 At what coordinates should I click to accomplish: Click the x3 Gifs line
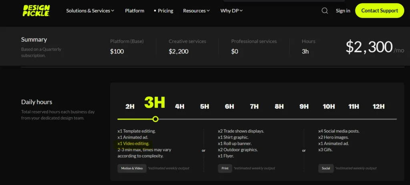[325, 150]
